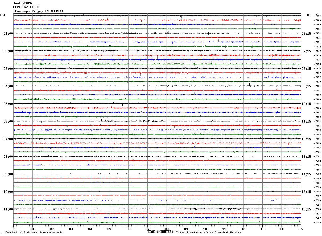Click the 08:15 UTC time label

point(306,69)
